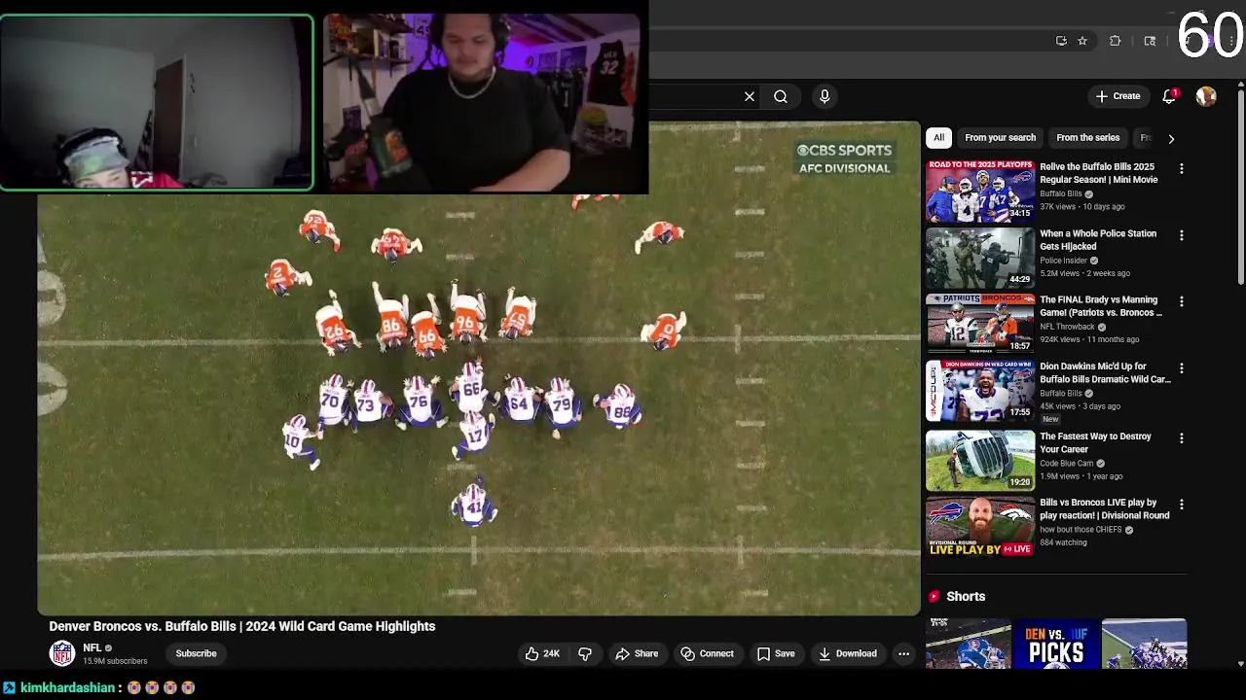Click the how bout those CHIEFS channel name
This screenshot has height=700, width=1246.
click(1081, 530)
